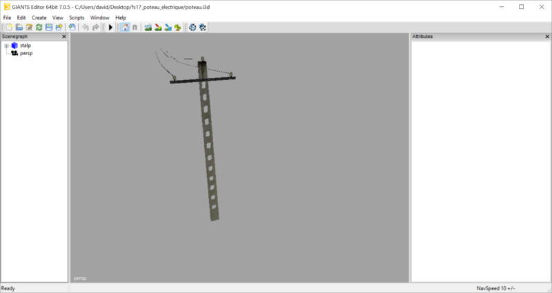The image size is (552, 293).
Task: Select the persp camera in Scenegraph
Action: click(26, 53)
